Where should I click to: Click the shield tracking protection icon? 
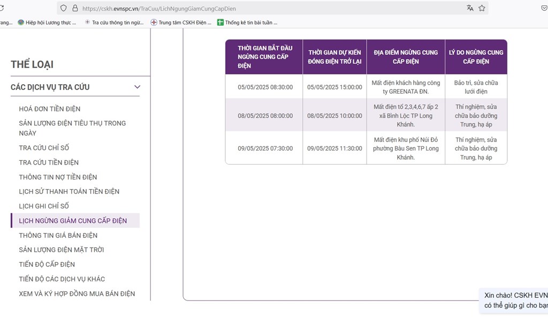point(64,8)
